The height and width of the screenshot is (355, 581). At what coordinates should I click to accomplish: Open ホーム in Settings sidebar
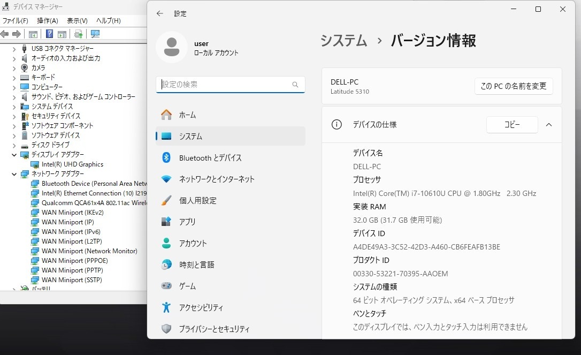coord(231,115)
